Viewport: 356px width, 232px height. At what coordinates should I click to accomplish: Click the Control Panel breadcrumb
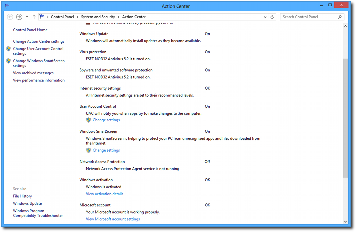coord(62,17)
